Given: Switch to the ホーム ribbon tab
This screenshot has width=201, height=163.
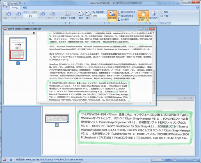Looking at the screenshot, I should (x=15, y=8).
